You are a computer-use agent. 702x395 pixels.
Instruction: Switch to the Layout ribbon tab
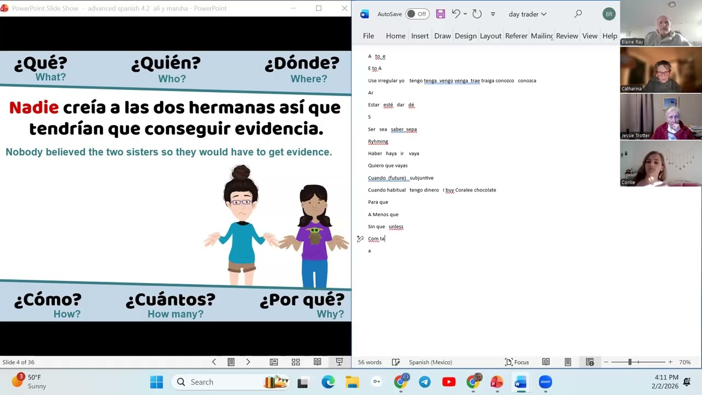pyautogui.click(x=491, y=36)
